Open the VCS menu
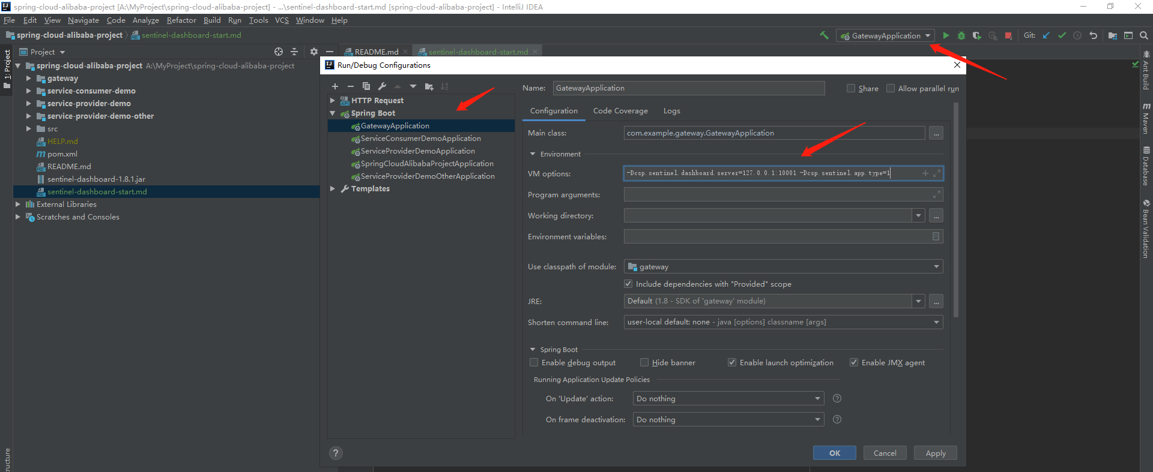The height and width of the screenshot is (472, 1153). [282, 20]
